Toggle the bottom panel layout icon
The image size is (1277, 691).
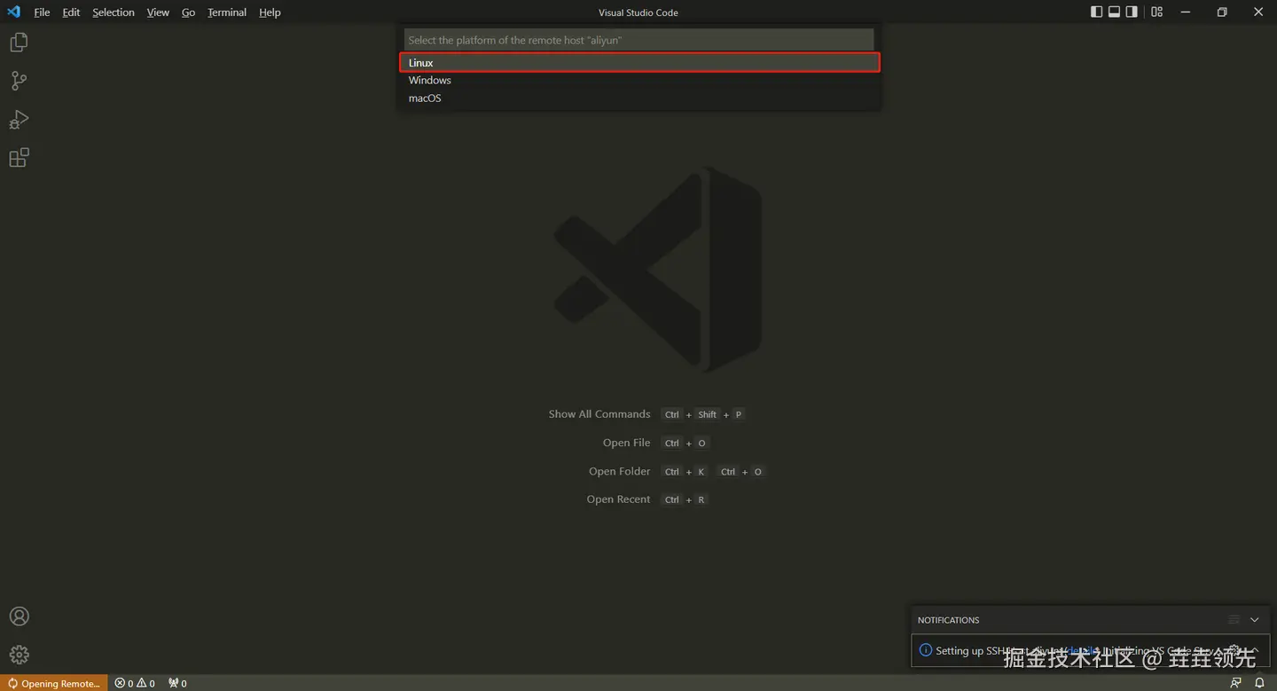pos(1115,12)
